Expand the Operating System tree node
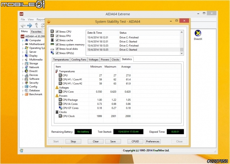Viewport: 230px width, 164px height. click(x=23, y=48)
